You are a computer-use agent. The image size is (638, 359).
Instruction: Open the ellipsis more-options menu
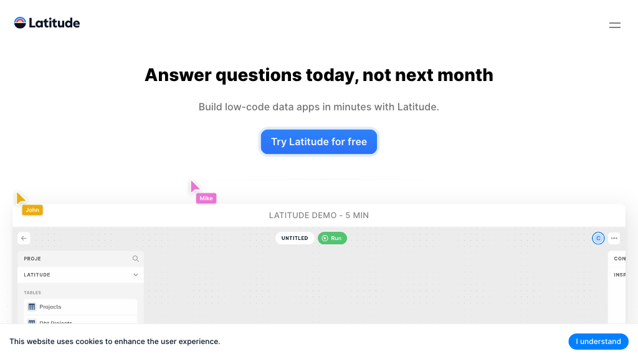point(614,238)
